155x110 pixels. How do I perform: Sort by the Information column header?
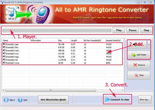(x=35, y=40)
